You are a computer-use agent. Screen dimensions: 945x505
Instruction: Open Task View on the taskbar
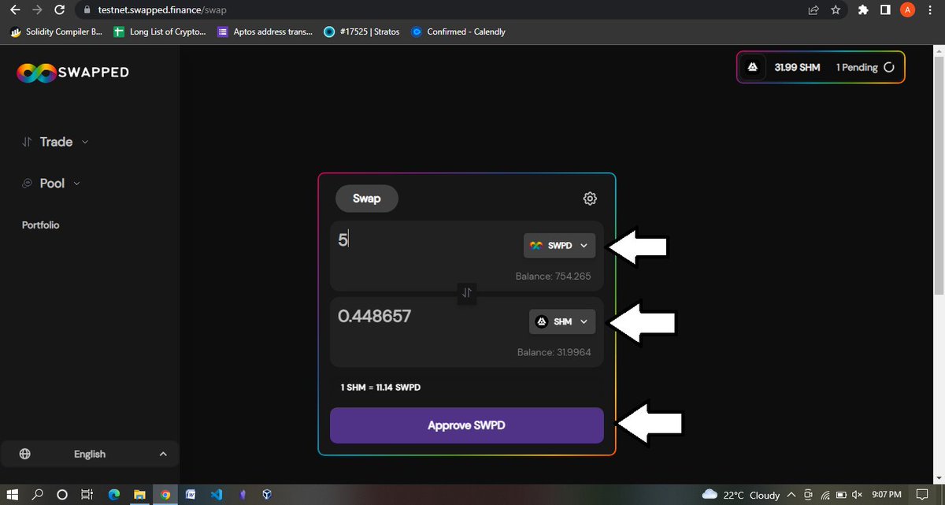87,495
